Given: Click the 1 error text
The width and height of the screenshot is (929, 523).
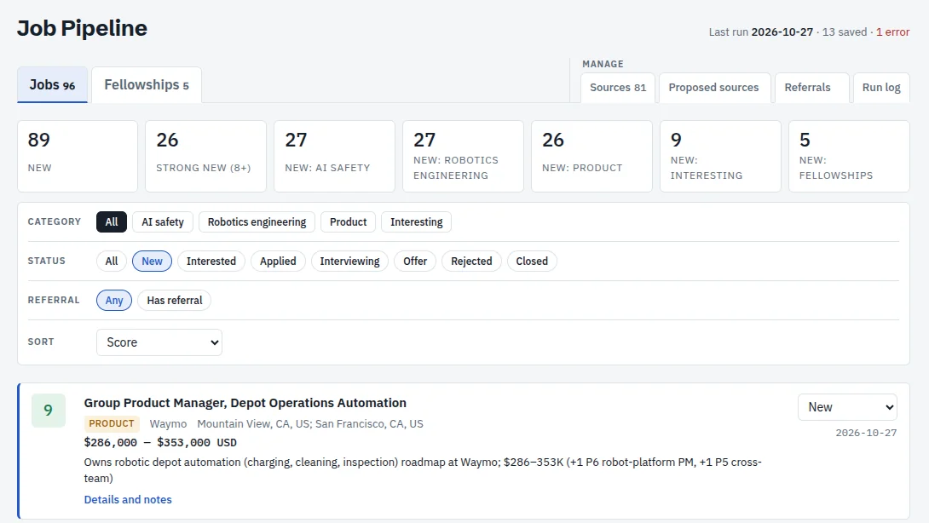Looking at the screenshot, I should [893, 32].
